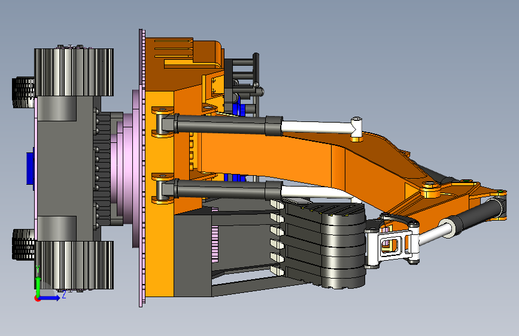Click the red origin point of the axis triad

[x=37, y=298]
